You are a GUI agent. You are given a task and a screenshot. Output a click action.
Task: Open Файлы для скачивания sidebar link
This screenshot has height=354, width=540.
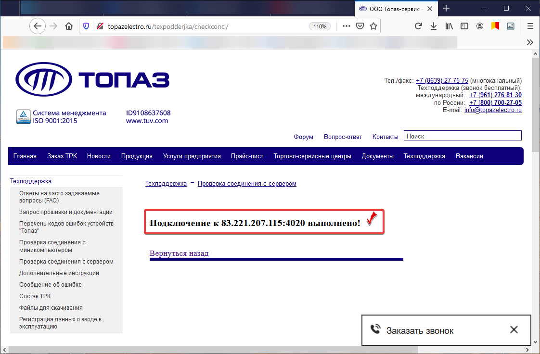[51, 307]
